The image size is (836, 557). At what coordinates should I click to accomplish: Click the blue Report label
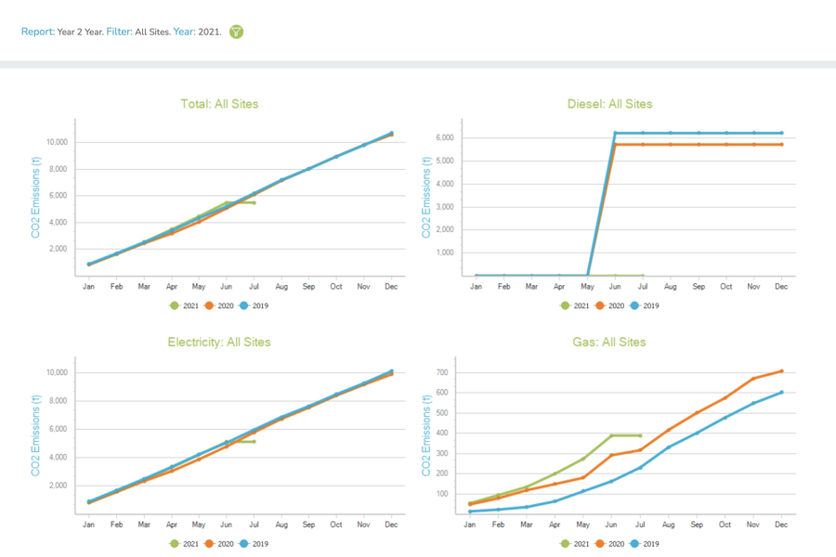coord(36,32)
